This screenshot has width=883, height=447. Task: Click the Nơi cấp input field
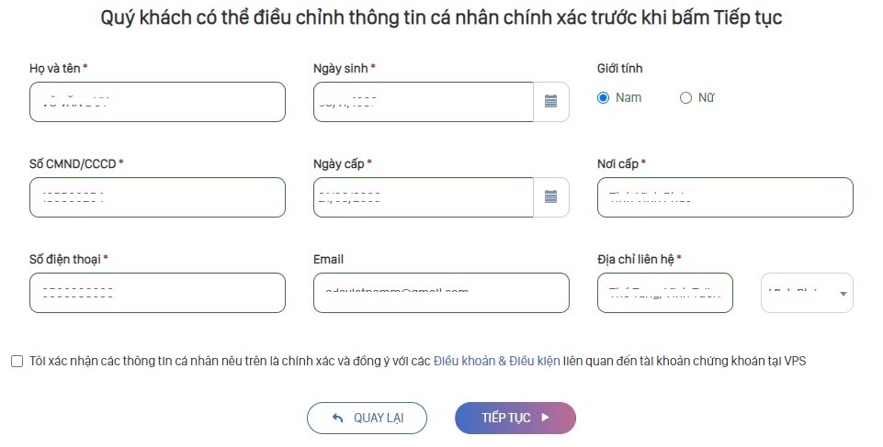(x=725, y=197)
